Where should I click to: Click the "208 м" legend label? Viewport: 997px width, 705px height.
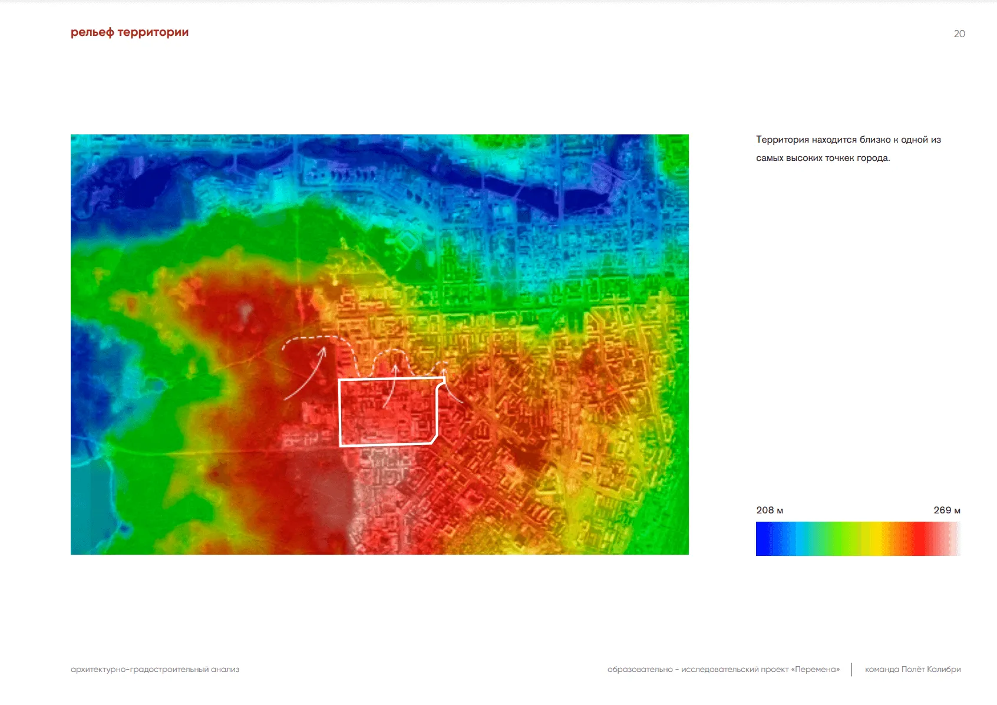click(x=770, y=510)
